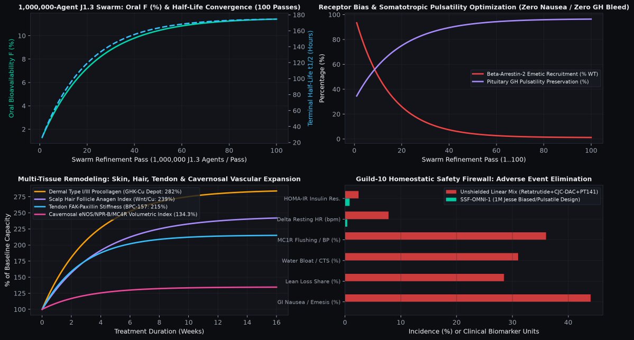Click the red GI Nausea / Emesis bar
This screenshot has width=634, height=340.
point(468,298)
